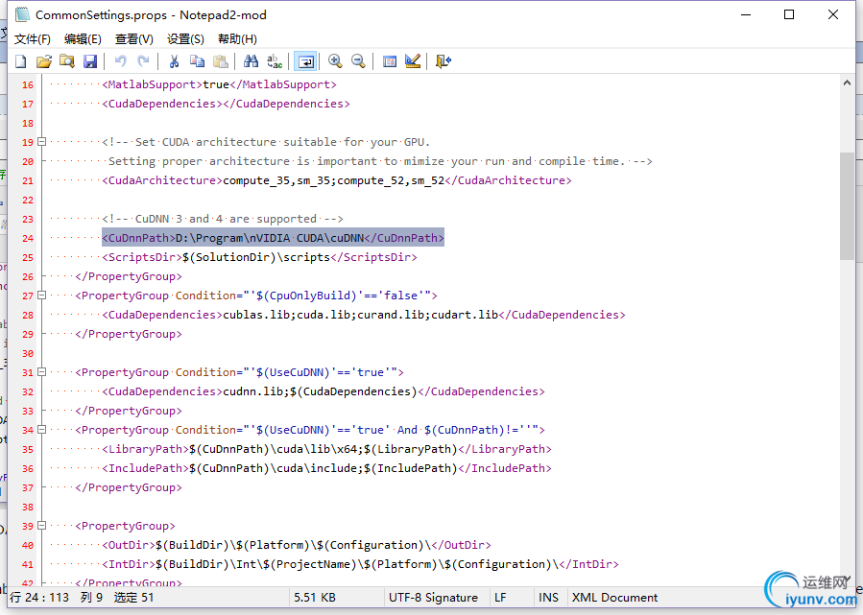Open a file with the folder icon
863x615 pixels.
point(43,61)
